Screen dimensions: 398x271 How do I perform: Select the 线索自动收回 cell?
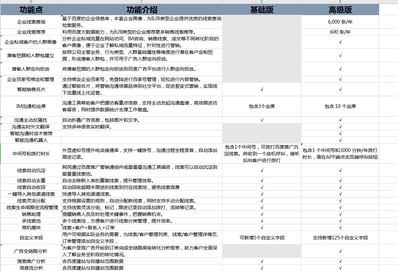click(x=31, y=187)
